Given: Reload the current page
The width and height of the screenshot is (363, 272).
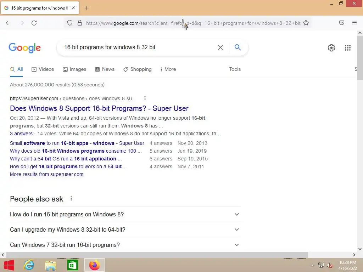Looking at the screenshot, I should tap(34, 23).
